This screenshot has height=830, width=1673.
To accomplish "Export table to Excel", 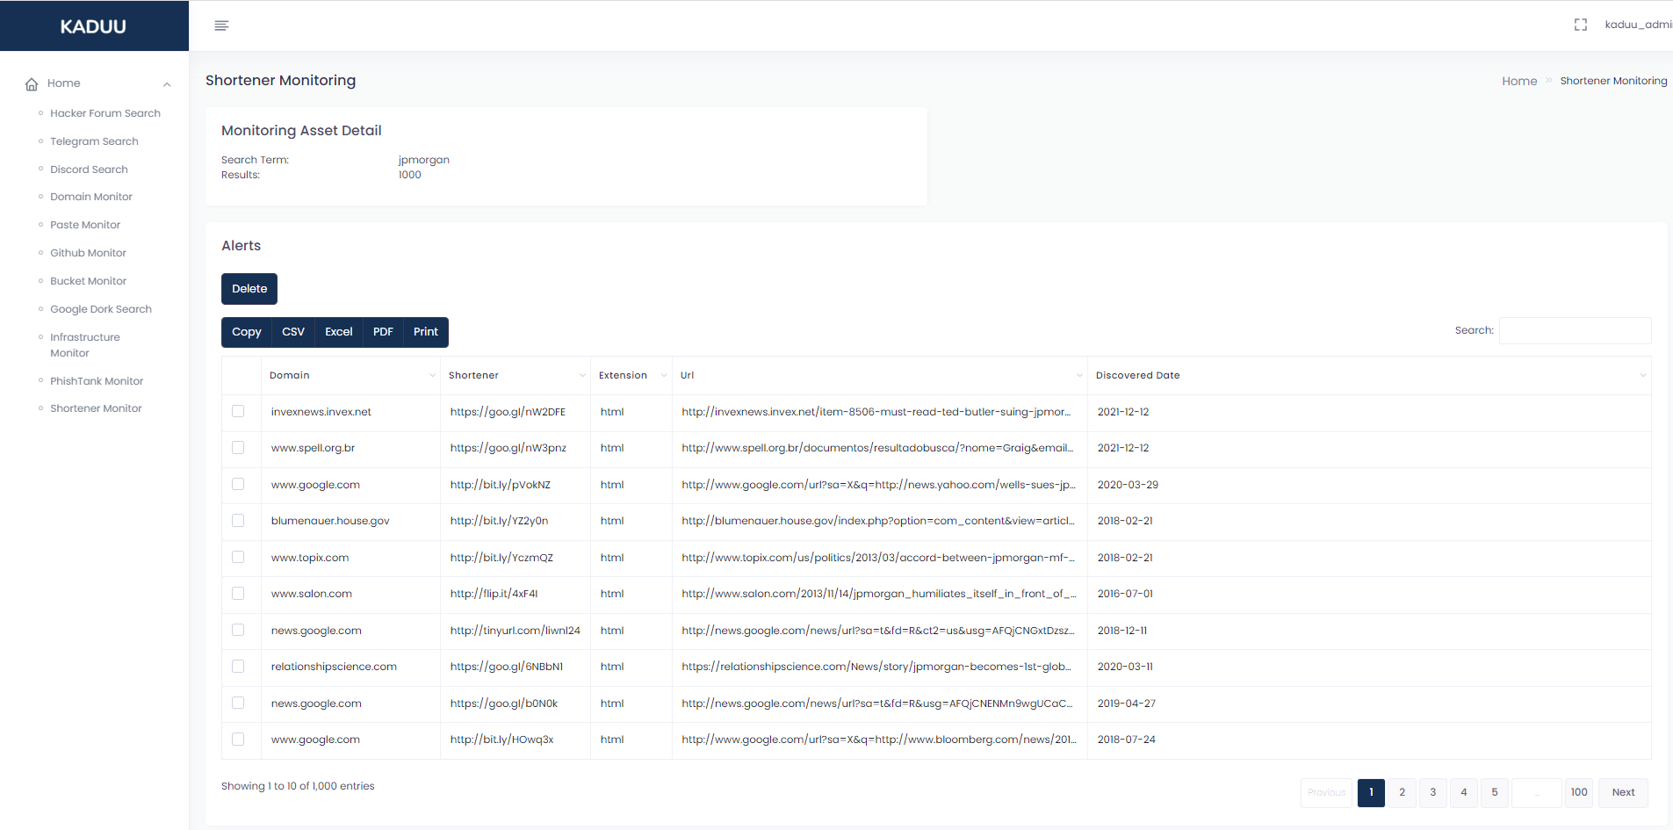I will pyautogui.click(x=339, y=332).
